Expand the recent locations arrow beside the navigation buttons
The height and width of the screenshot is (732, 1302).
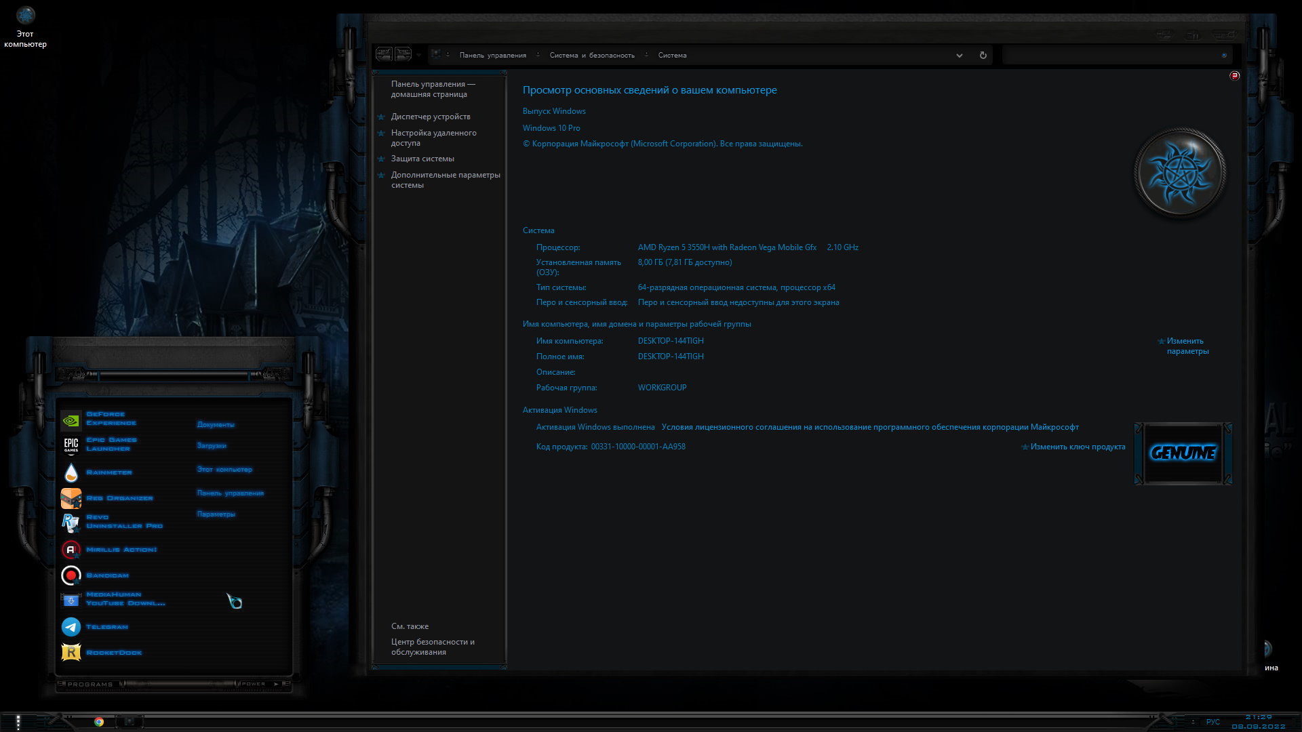pos(419,55)
